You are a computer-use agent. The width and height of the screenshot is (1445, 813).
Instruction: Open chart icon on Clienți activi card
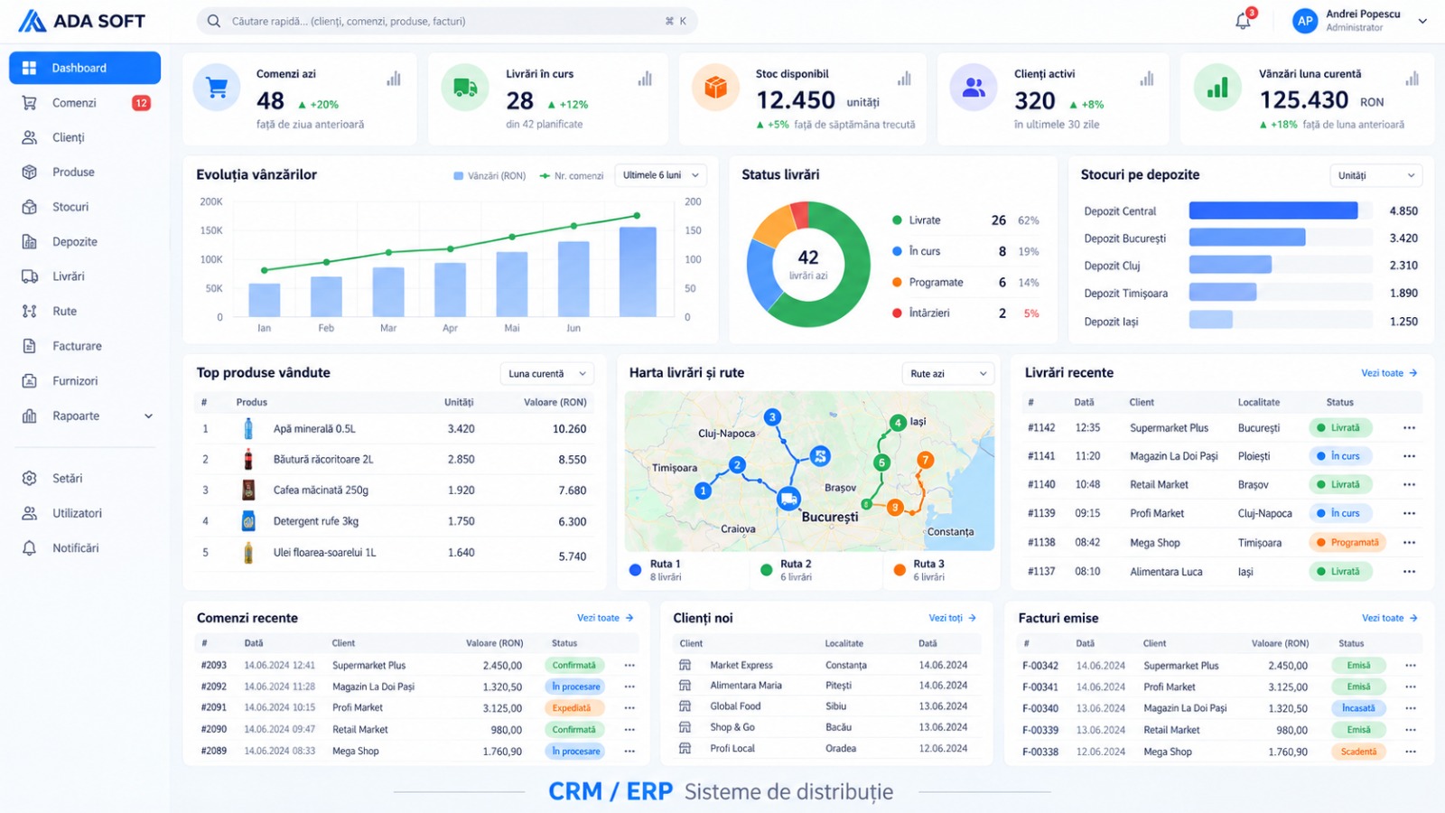[x=1147, y=79]
